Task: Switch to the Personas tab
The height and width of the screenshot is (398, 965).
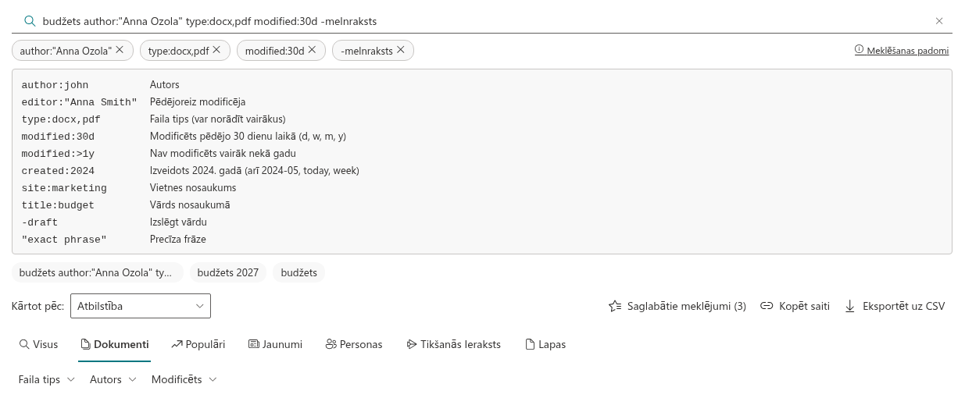Action: (354, 344)
